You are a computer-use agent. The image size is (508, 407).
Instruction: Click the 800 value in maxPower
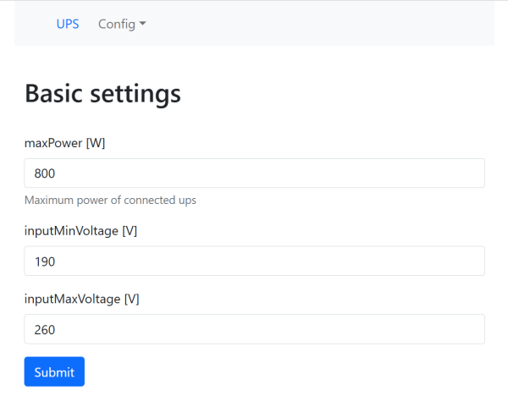pyautogui.click(x=45, y=173)
